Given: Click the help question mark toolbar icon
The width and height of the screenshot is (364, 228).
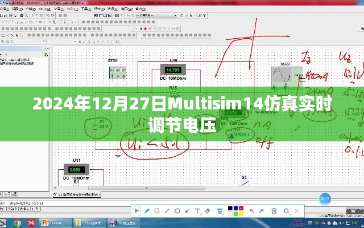Looking at the screenshot, I should tap(204, 15).
